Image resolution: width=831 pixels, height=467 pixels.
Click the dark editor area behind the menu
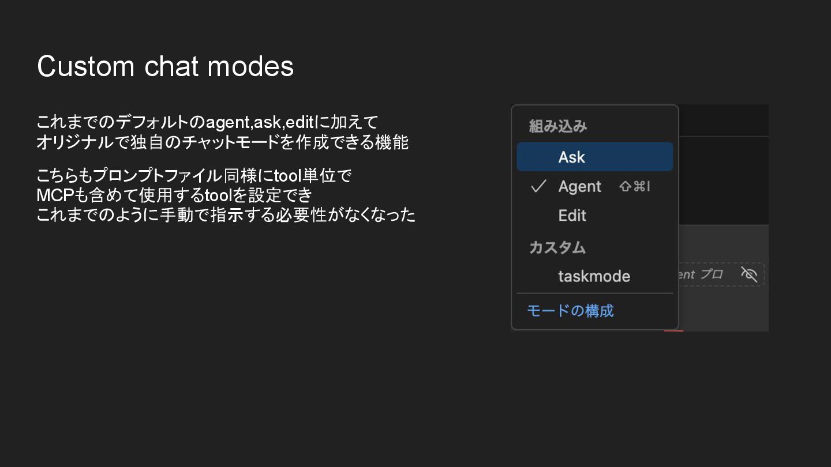723,180
